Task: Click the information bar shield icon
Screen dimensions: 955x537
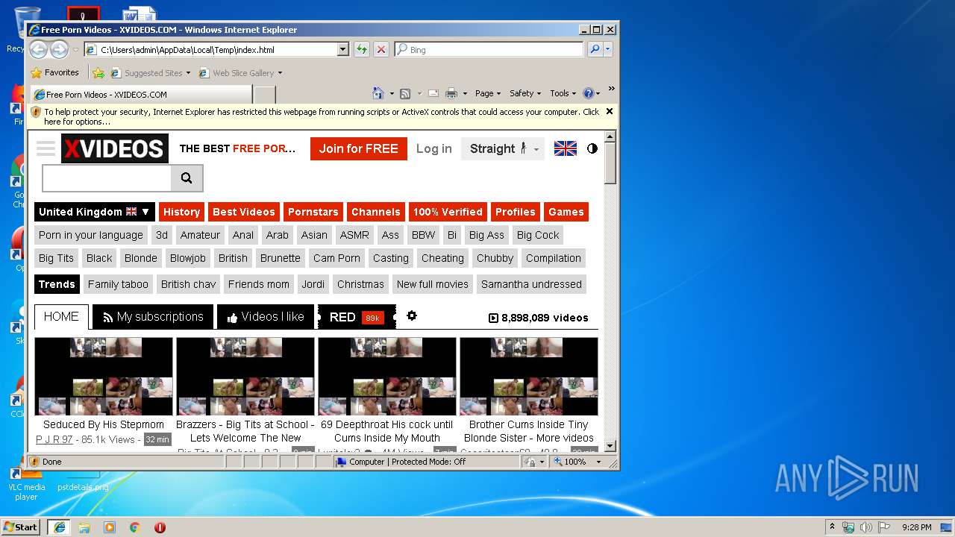Action: pyautogui.click(x=36, y=112)
